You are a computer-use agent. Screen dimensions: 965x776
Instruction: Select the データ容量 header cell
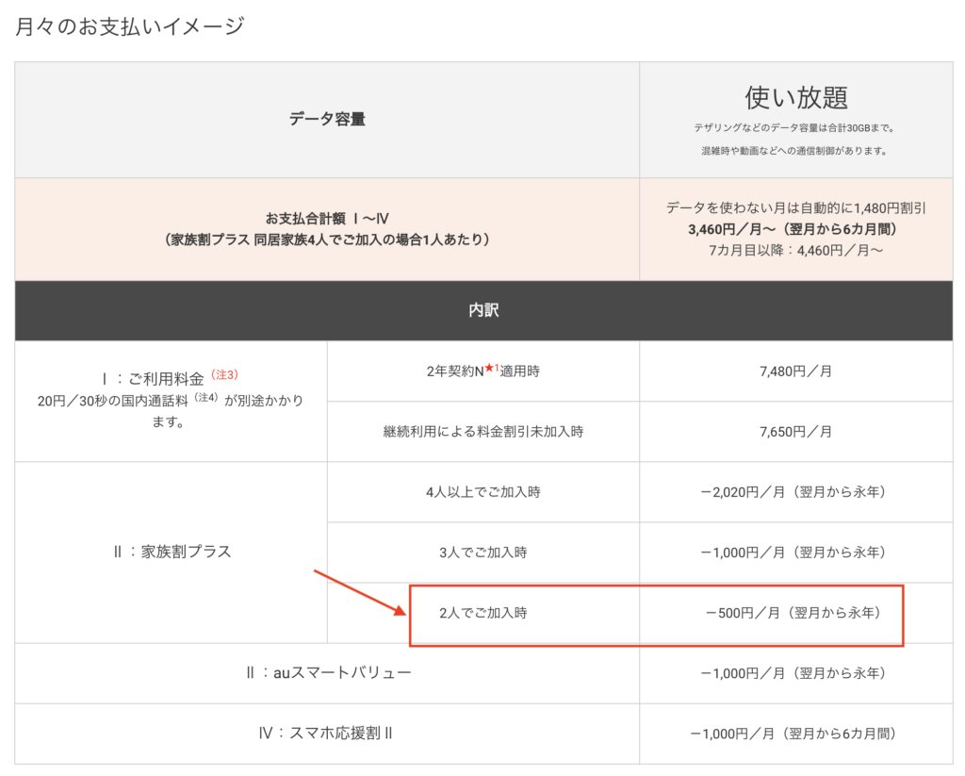[326, 120]
